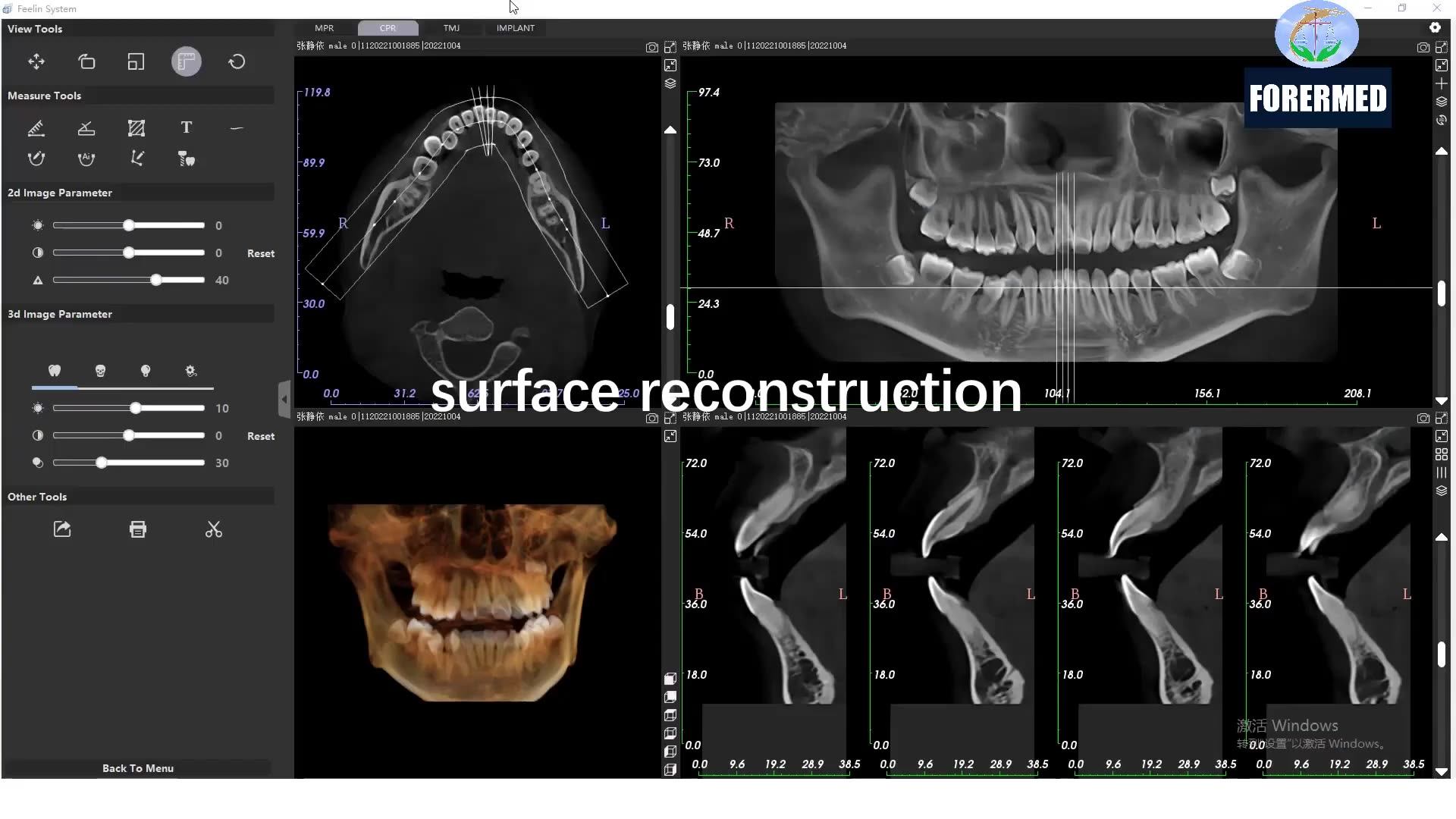Open the implant planning tool
This screenshot has height=819, width=1456.
point(187,158)
